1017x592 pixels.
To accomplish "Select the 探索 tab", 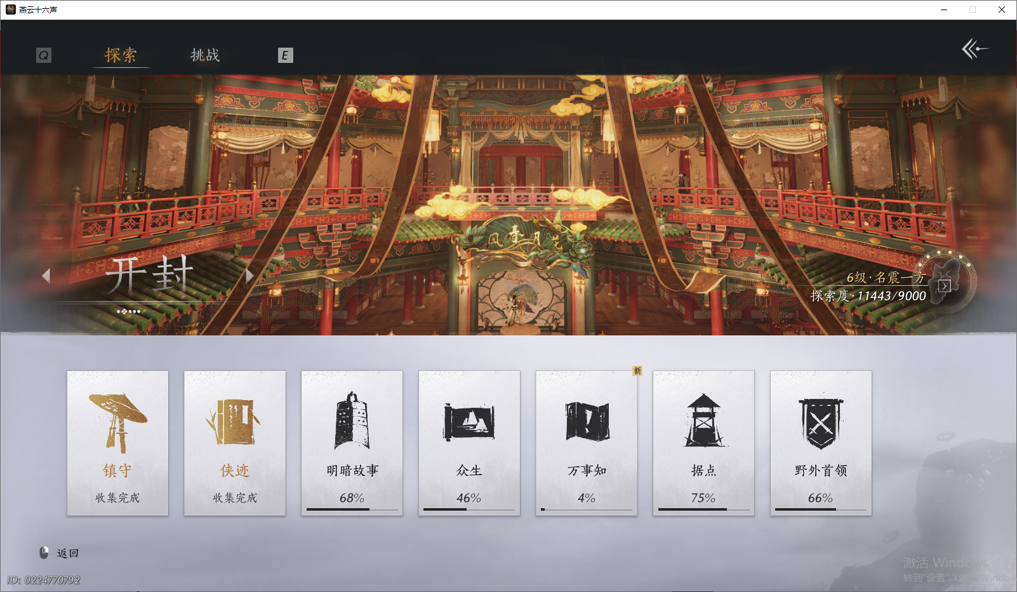I will point(121,56).
